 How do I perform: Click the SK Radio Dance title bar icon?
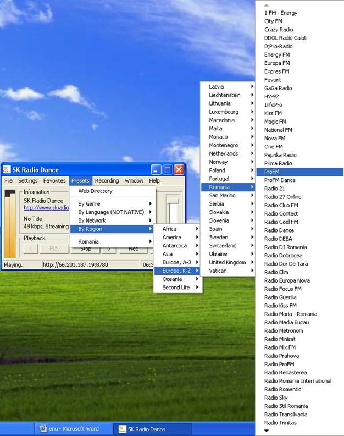(7, 169)
